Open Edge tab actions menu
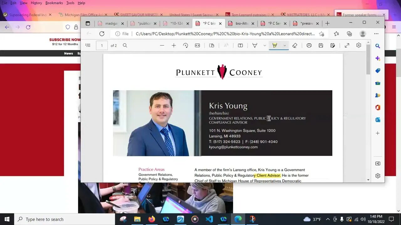The image size is (401, 225). 88,23
